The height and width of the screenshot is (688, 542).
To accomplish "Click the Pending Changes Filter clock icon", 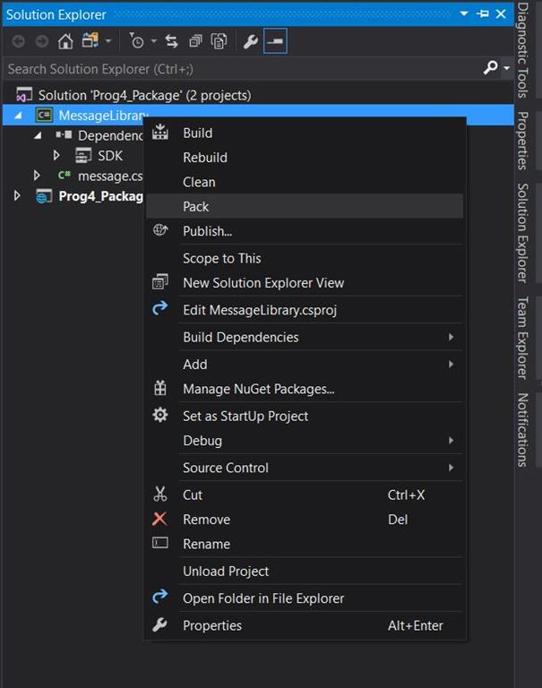I will [136, 41].
